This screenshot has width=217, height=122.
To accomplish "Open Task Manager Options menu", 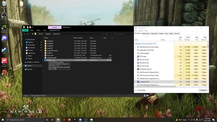I will point(141,31).
